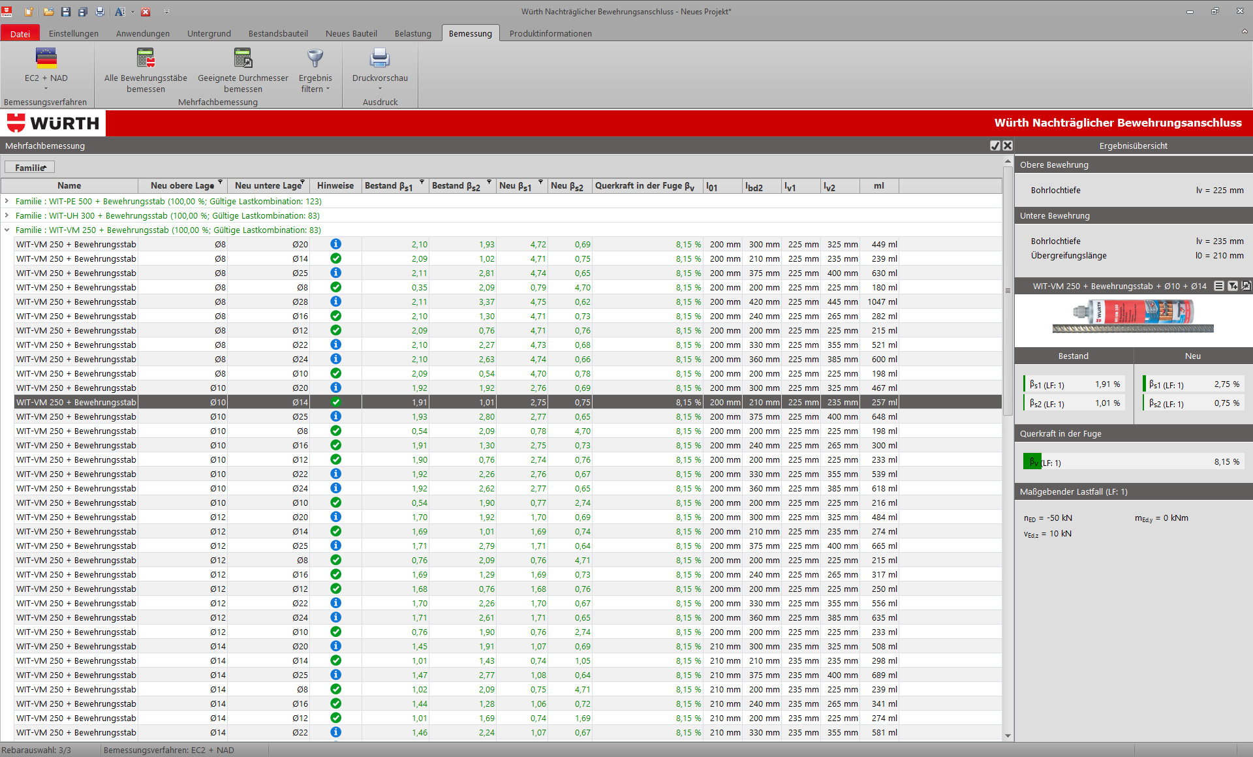1253x757 pixels.
Task: Click the new project icon in quick access toolbar
Action: [29, 12]
